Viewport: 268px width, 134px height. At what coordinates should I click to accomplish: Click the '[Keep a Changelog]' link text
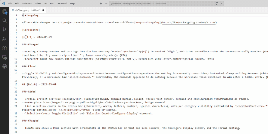147,23
